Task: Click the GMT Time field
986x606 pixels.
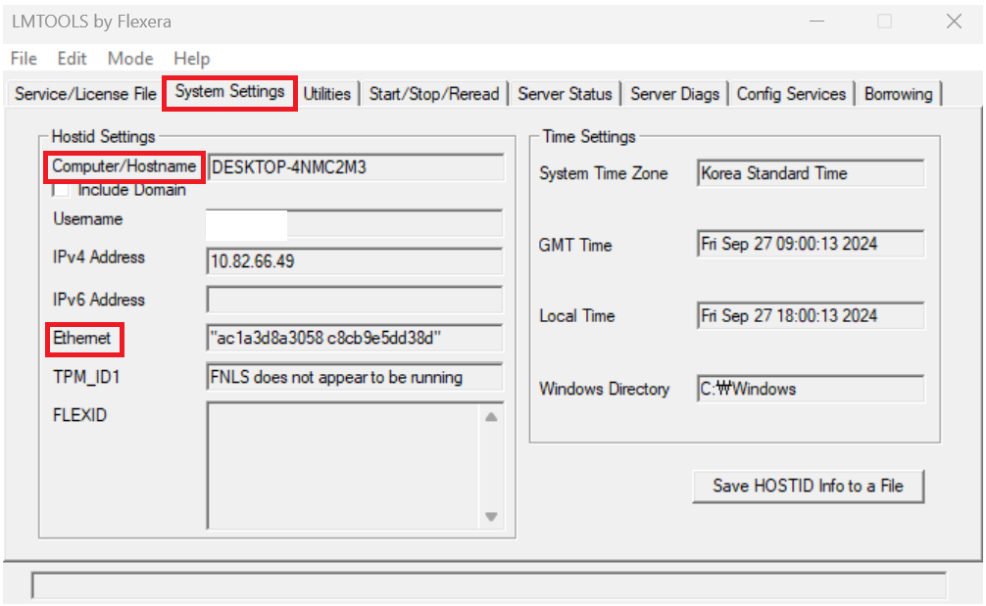Action: click(811, 244)
